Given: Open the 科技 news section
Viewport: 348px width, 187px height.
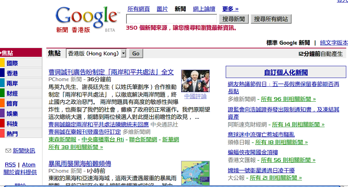Looking at the screenshot, I should point(12,124).
